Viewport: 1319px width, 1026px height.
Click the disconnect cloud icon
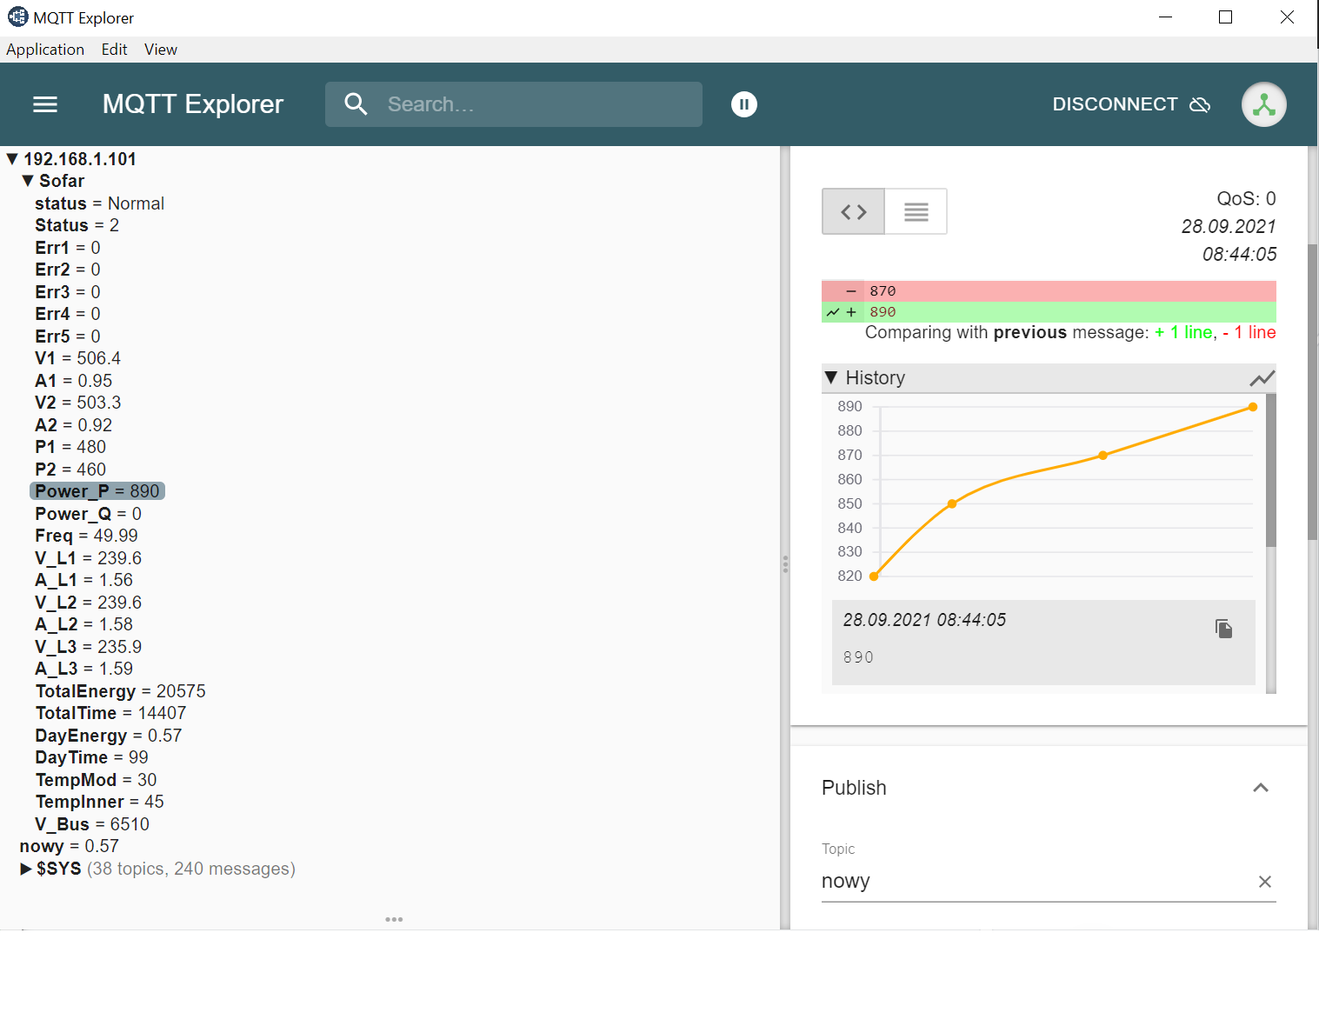click(x=1200, y=104)
